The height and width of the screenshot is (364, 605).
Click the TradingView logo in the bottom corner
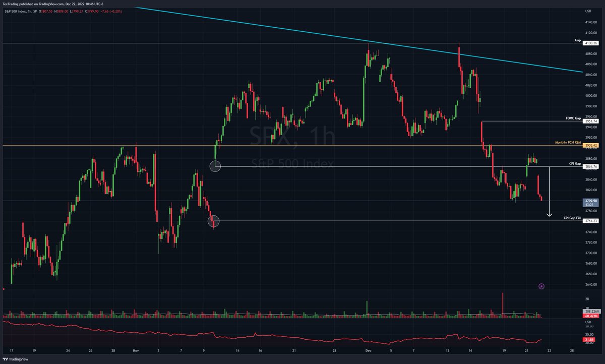(15, 359)
